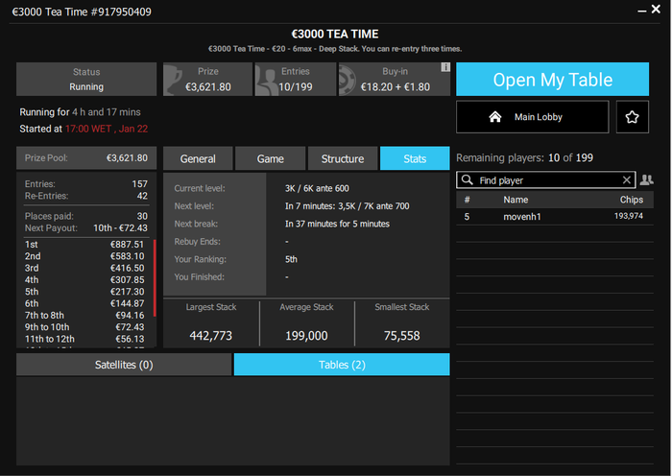
Task: Click the 4th place €307.85 payout row
Action: (x=84, y=280)
